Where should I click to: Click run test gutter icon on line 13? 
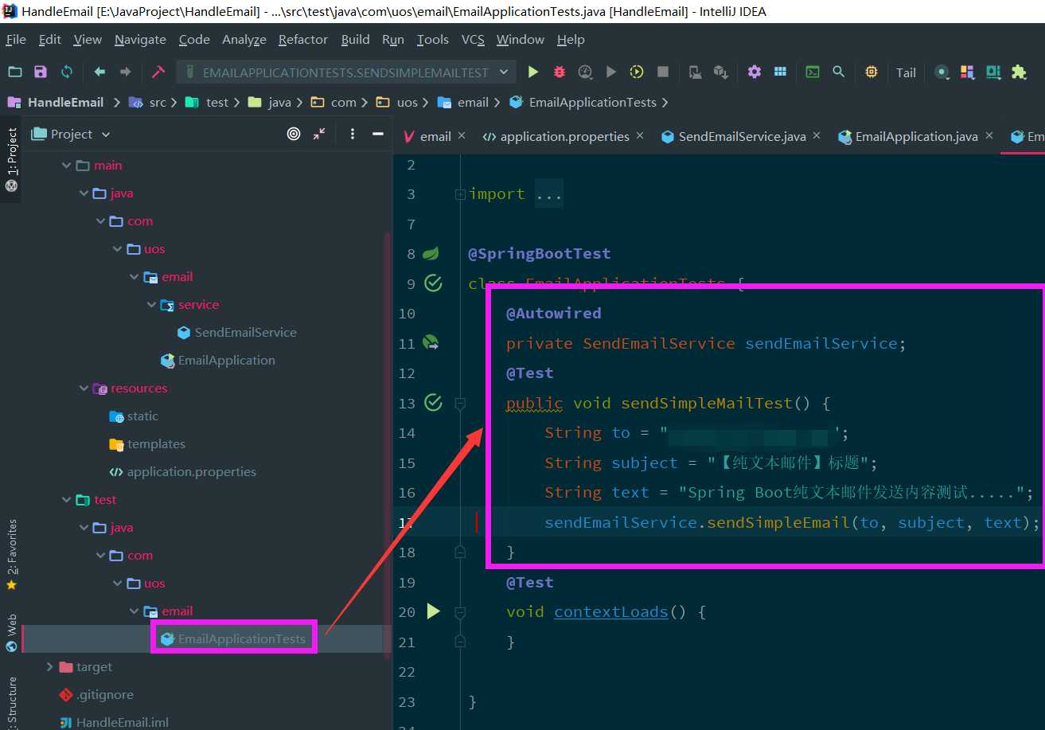coord(433,402)
